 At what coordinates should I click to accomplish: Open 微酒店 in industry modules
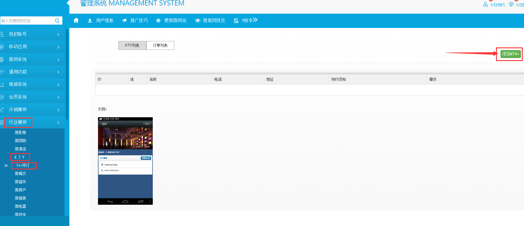click(x=20, y=149)
